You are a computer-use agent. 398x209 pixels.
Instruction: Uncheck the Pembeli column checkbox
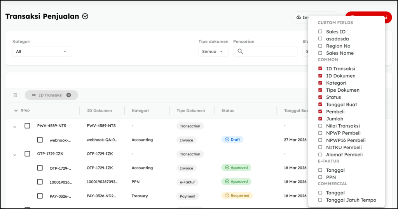(320, 111)
